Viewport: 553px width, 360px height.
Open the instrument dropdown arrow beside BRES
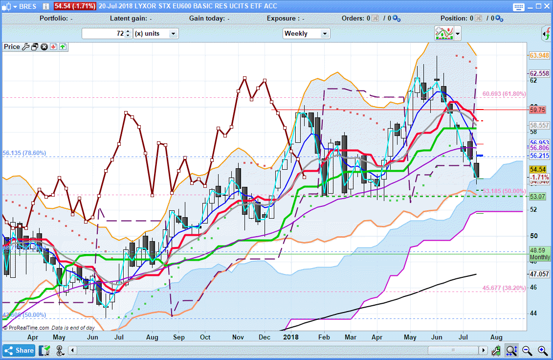pyautogui.click(x=15, y=7)
